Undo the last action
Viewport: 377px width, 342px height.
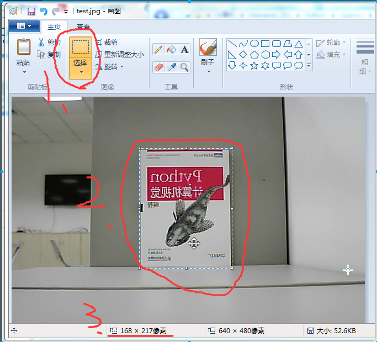pos(44,11)
